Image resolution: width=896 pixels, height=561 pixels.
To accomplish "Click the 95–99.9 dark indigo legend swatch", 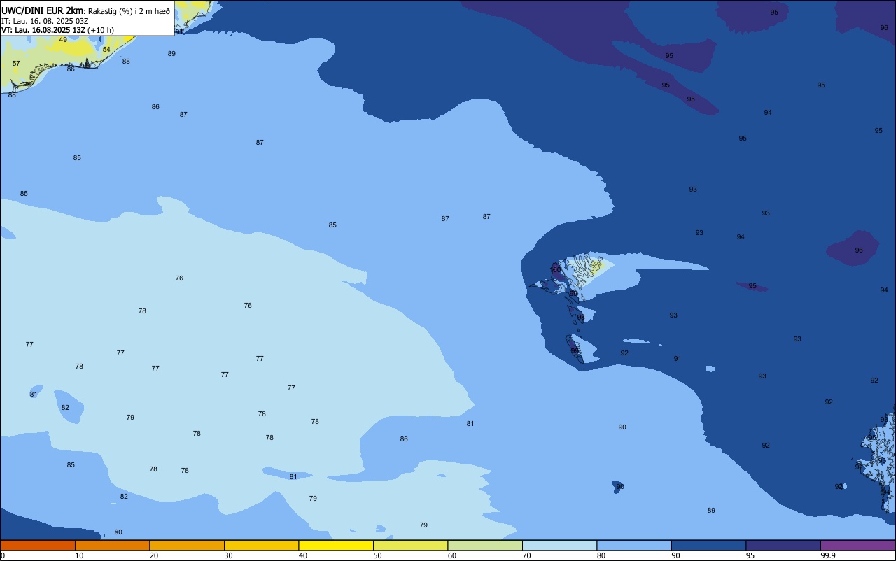I will 783,545.
